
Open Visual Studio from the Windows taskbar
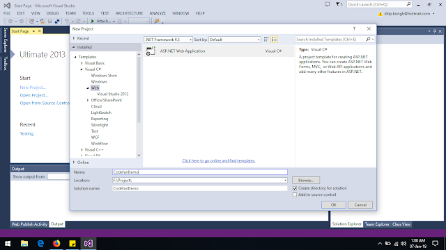pyautogui.click(x=89, y=243)
